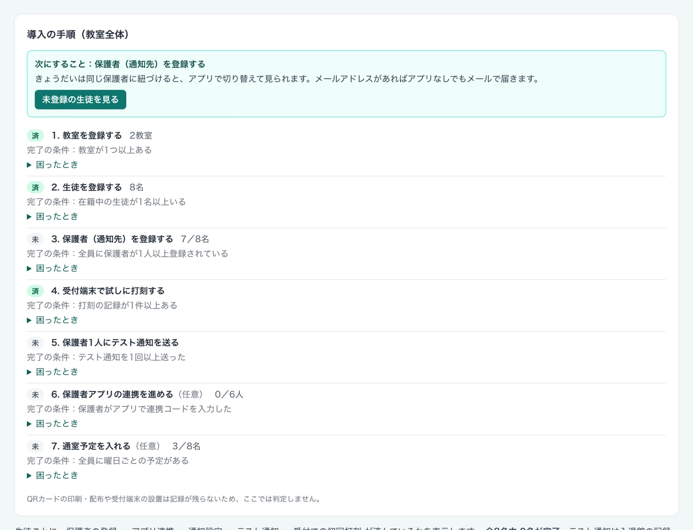
Task: Select the title 2. 生徒を登録する
Action: [x=87, y=187]
